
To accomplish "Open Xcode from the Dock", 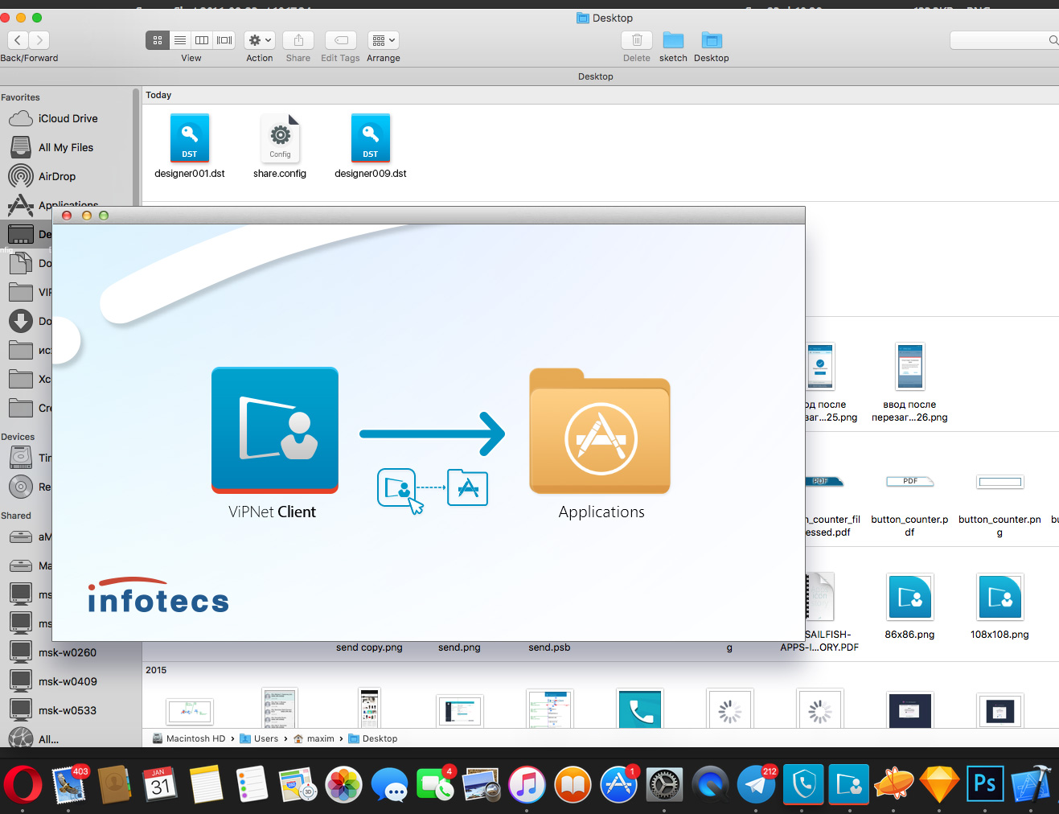I will (1031, 784).
